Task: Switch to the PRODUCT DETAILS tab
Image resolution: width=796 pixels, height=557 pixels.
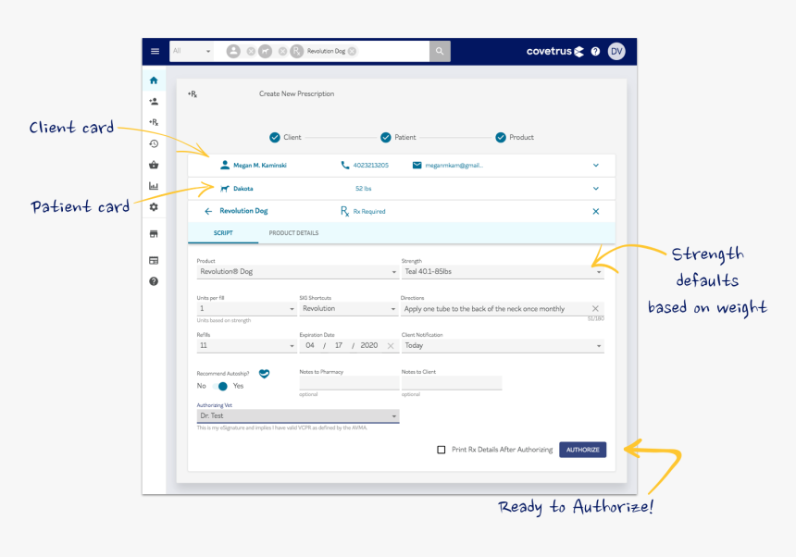Action: [293, 233]
